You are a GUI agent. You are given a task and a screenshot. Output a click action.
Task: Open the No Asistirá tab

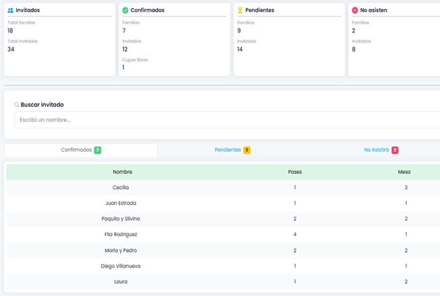click(x=377, y=150)
